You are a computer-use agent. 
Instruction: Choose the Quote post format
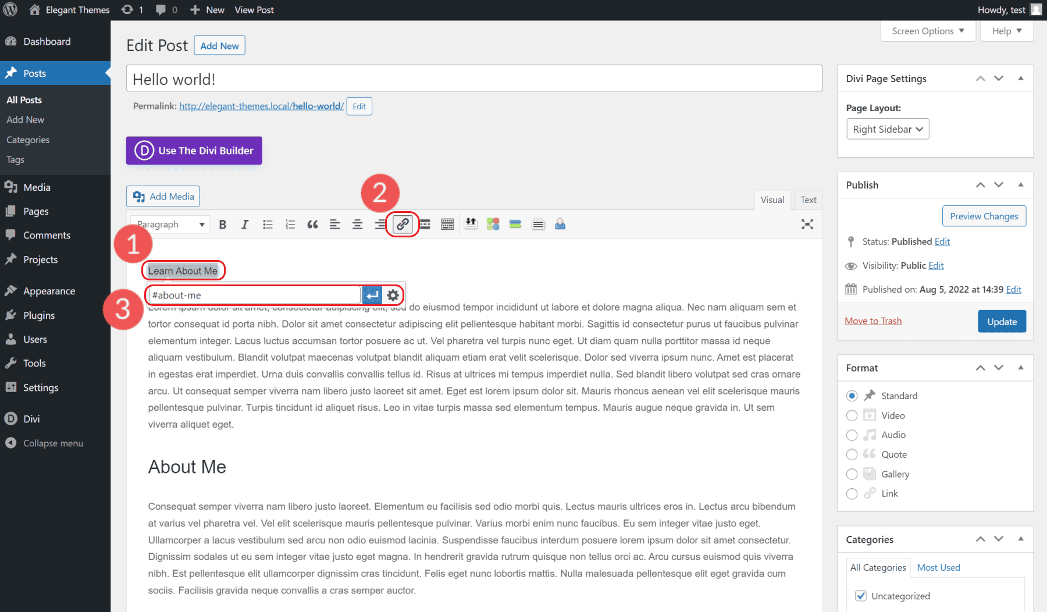(x=852, y=454)
